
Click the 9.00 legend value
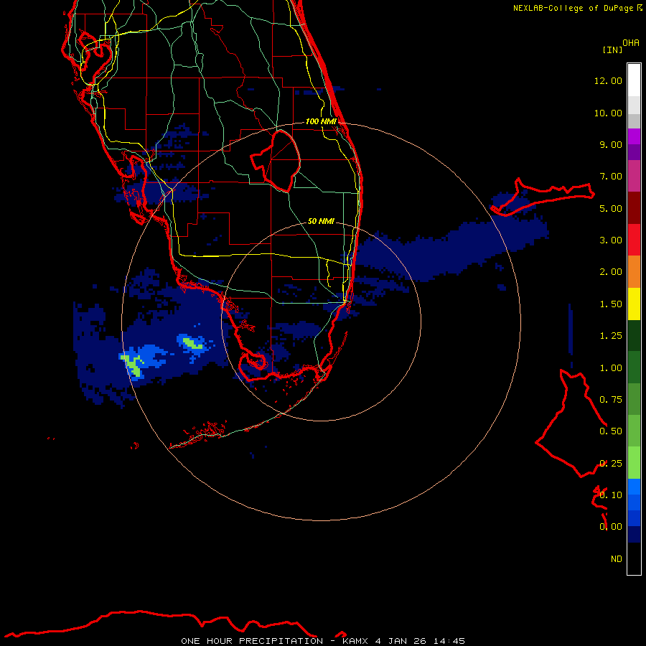(611, 144)
